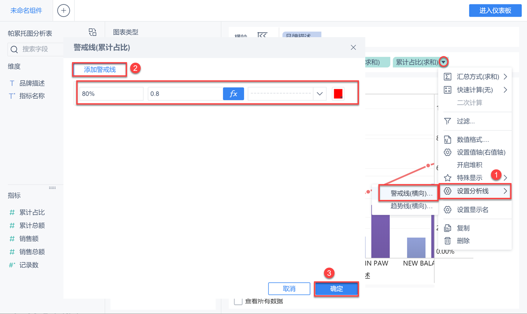Click the search magnifier icon in the field search box

point(14,49)
